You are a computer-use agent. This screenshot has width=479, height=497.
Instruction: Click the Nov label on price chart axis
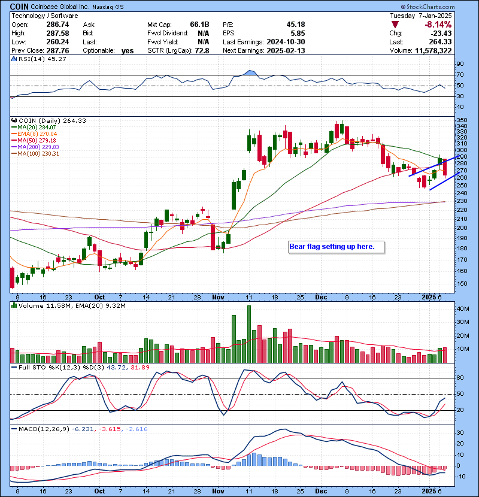[218, 297]
